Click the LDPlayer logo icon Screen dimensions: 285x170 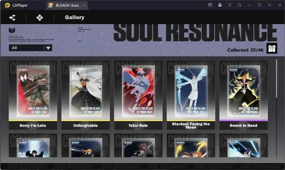tap(7, 5)
